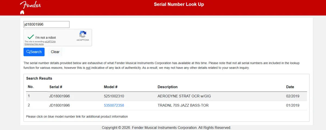Screen dimensions: 326x130
Task: Click the "No." column header
Action: [31, 87]
